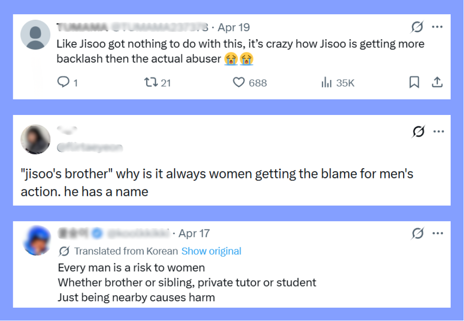Click default gray avatar of first tweet
This screenshot has width=464, height=321.
coord(35,34)
